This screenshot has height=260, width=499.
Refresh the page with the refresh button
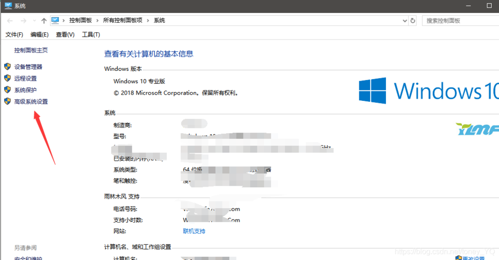pyautogui.click(x=413, y=21)
